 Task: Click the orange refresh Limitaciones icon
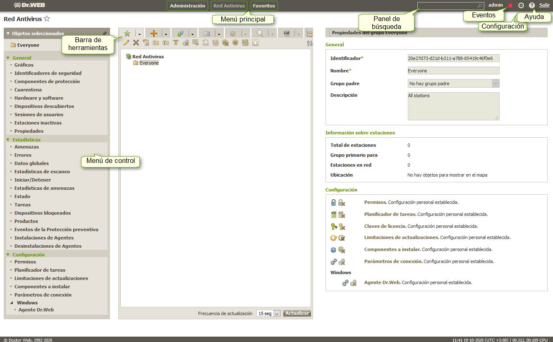pos(334,238)
